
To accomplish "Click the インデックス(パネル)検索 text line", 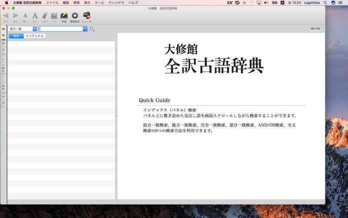I will coord(170,110).
